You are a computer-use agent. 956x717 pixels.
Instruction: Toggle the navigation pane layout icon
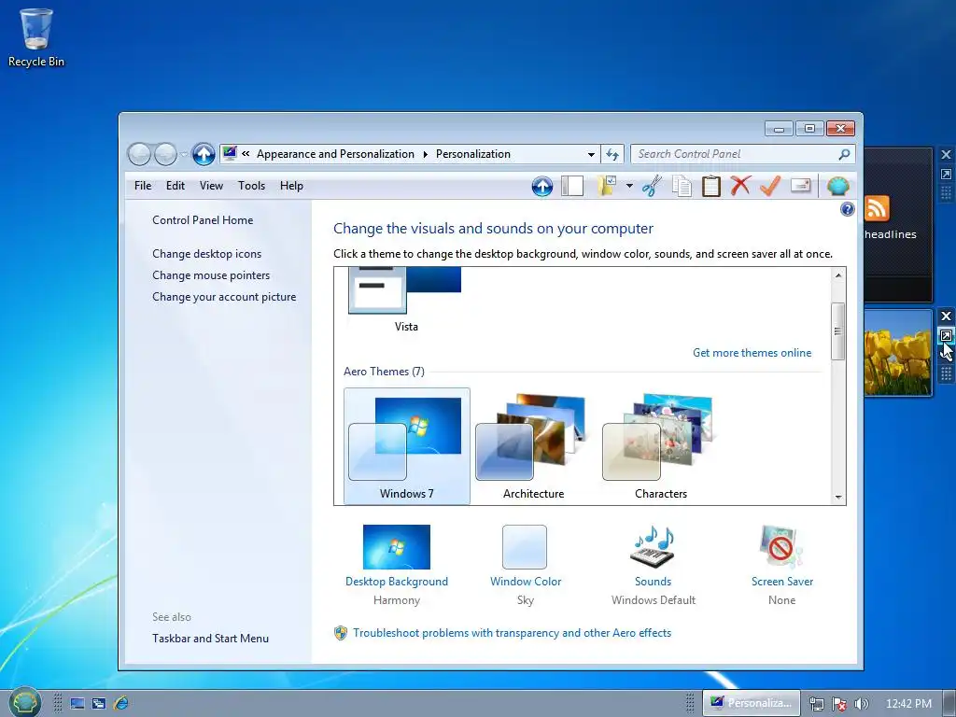coord(572,186)
